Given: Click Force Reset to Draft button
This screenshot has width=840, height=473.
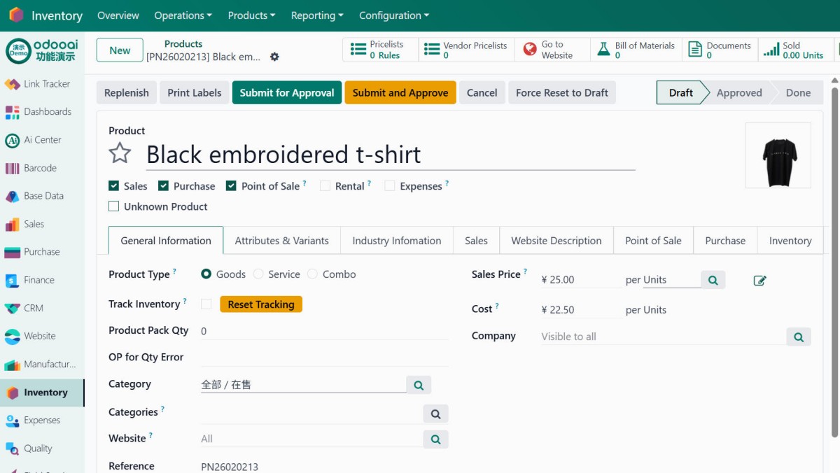Looking at the screenshot, I should [x=562, y=92].
